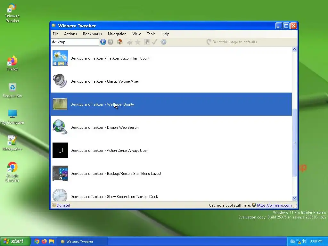Click the scrollbar up arrow
This screenshot has height=246, width=328.
pos(295,49)
